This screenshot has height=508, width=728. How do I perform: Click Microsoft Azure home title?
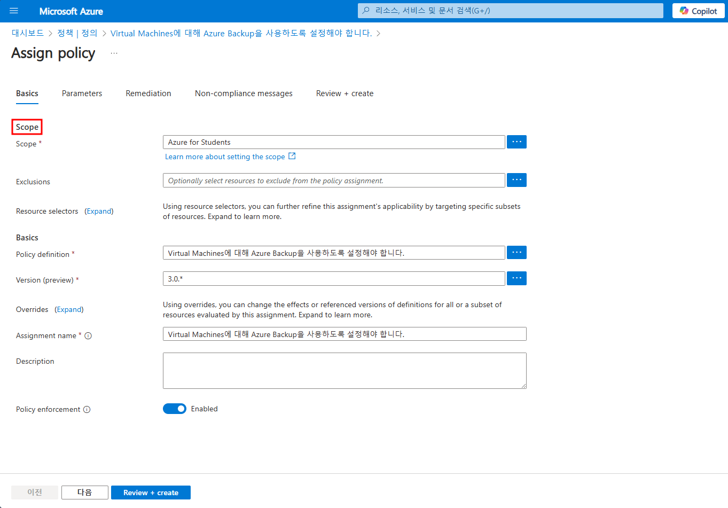[x=71, y=11]
